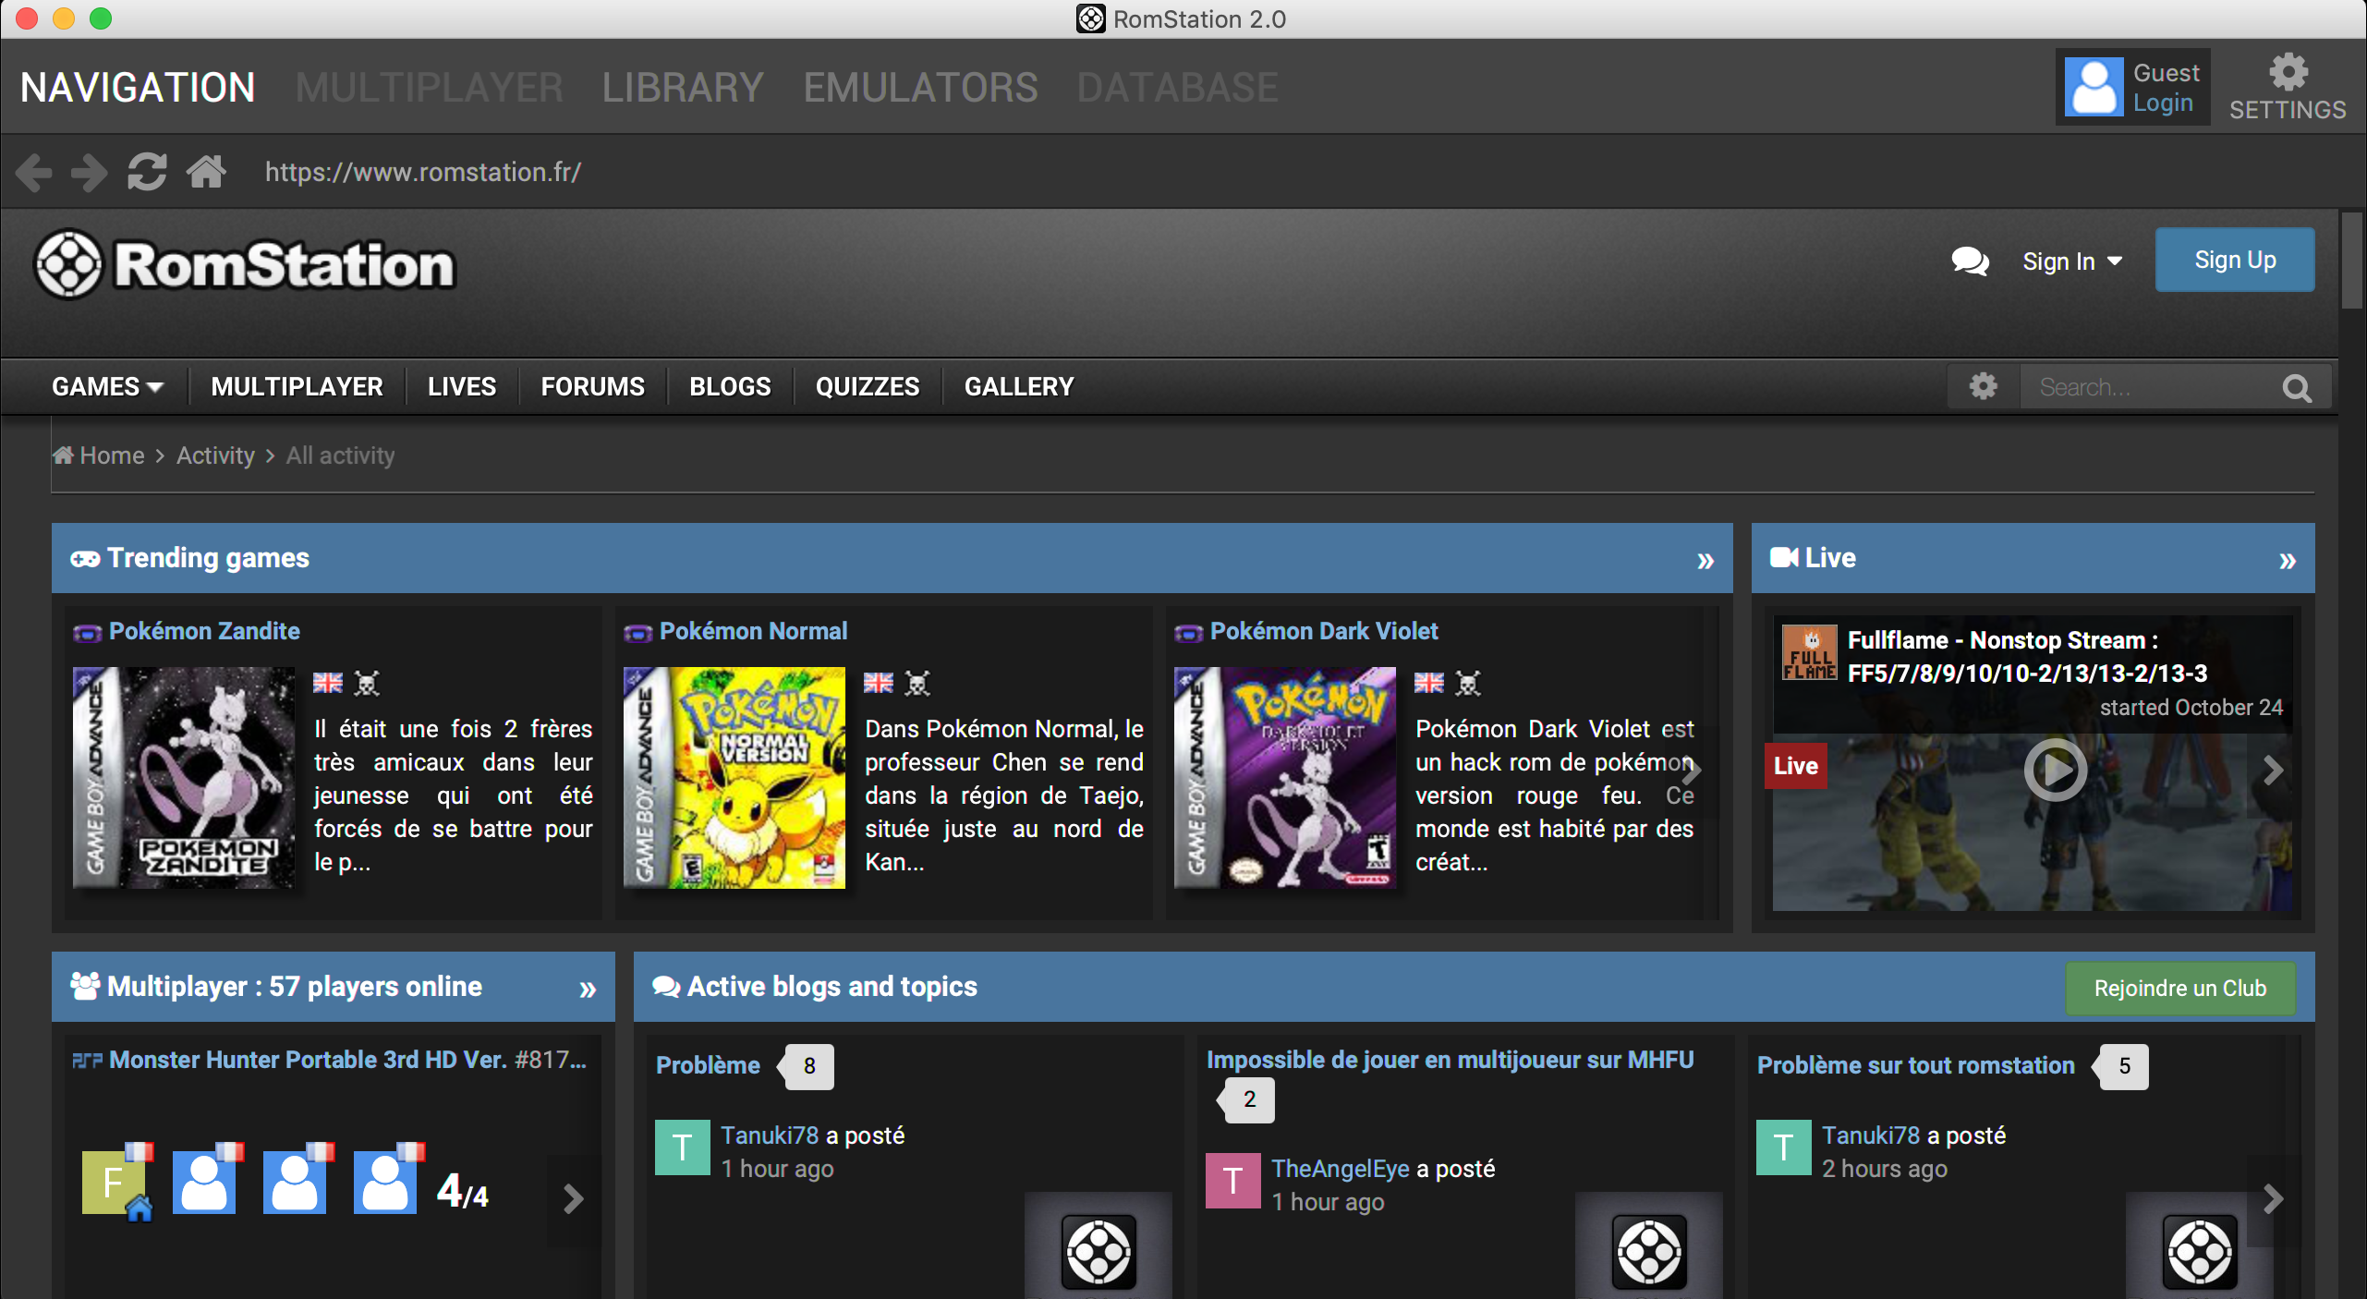Click the Pokémon Normal cover thumbnail
The image size is (2367, 1299).
(734, 778)
